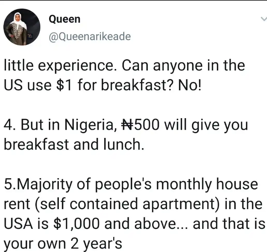
Task: Click the '₦500' naira amount
Action: pos(140,125)
